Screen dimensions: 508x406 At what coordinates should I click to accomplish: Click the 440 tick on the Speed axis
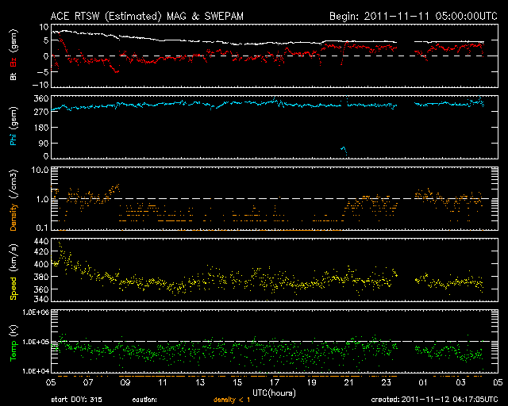pyautogui.click(x=40, y=240)
